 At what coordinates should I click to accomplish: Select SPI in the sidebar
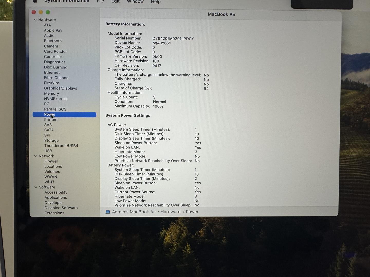47,135
